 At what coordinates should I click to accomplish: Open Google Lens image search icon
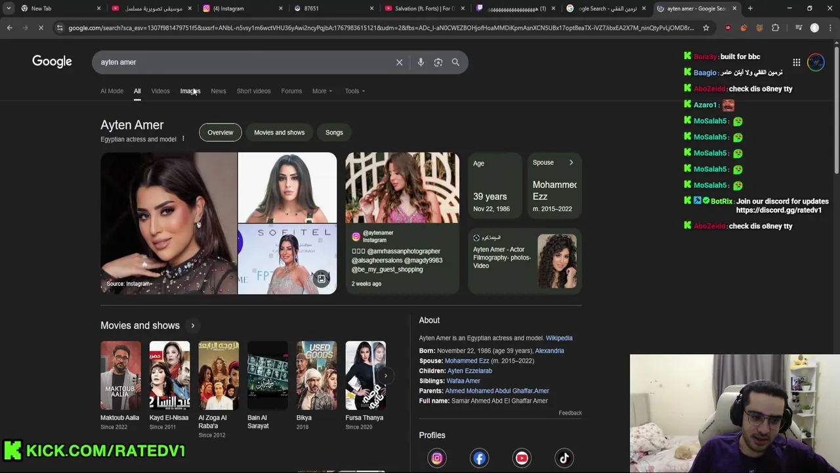pyautogui.click(x=438, y=62)
